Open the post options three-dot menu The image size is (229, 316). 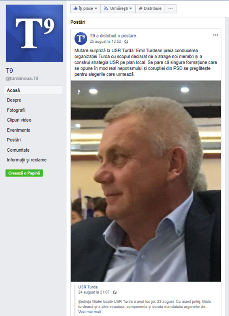coord(216,35)
